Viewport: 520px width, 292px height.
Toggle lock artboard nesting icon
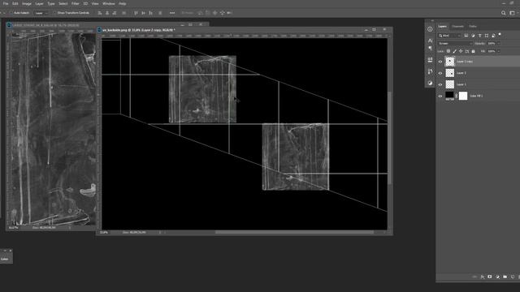click(x=467, y=51)
